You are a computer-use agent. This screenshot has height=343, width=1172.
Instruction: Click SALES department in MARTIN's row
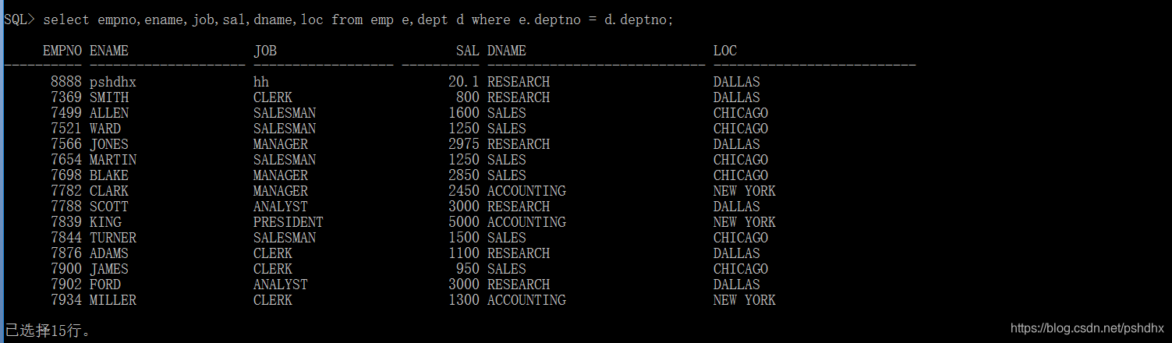(x=507, y=160)
